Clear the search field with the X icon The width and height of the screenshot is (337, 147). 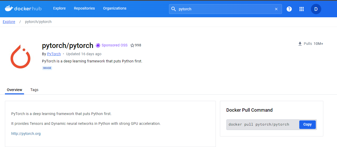tap(276, 9)
